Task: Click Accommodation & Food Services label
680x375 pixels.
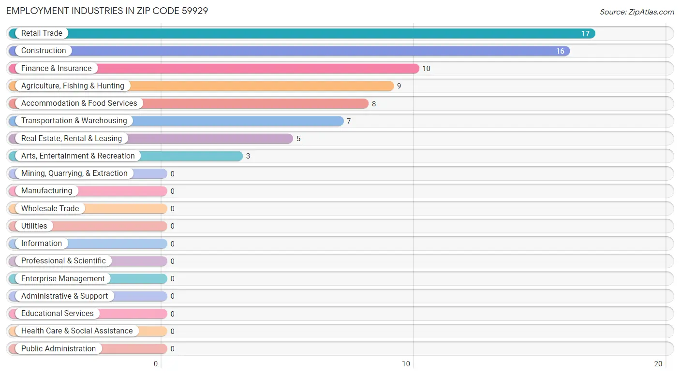Action: [x=79, y=103]
